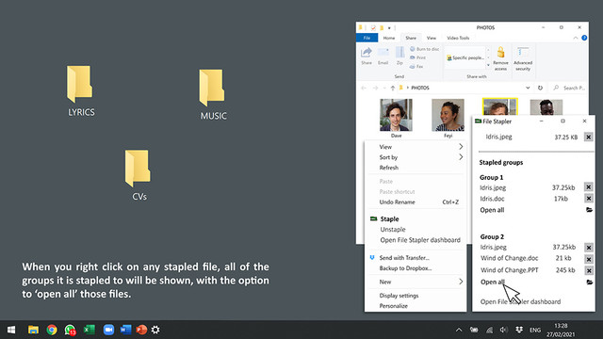Open the Windows Start menu
This screenshot has width=603, height=339.
pyautogui.click(x=11, y=330)
